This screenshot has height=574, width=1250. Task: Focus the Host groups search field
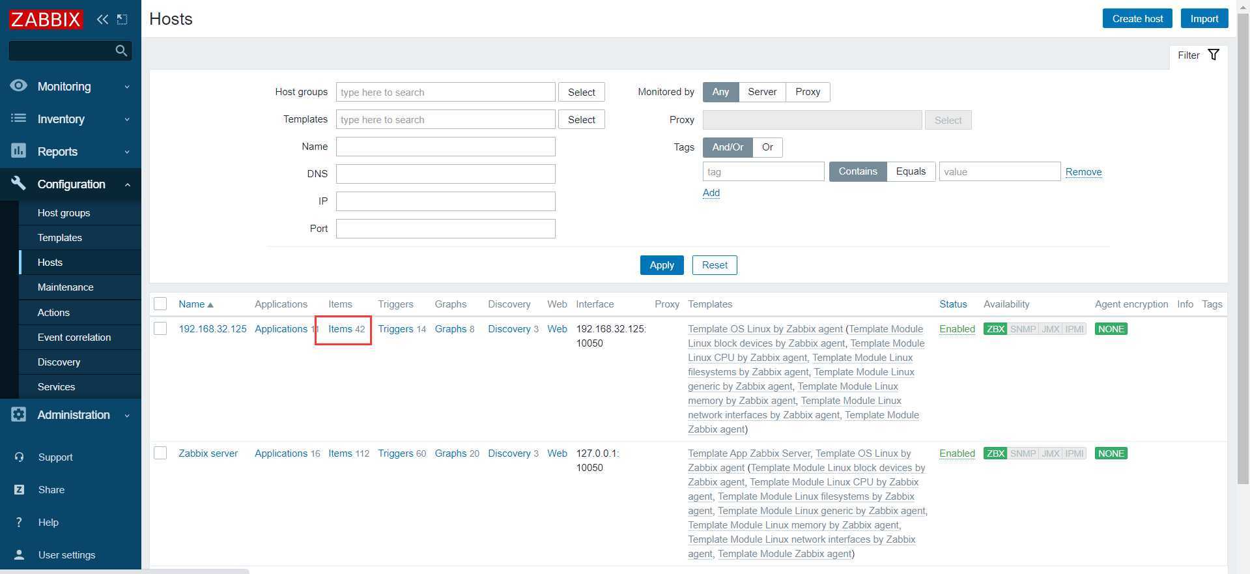tap(446, 92)
